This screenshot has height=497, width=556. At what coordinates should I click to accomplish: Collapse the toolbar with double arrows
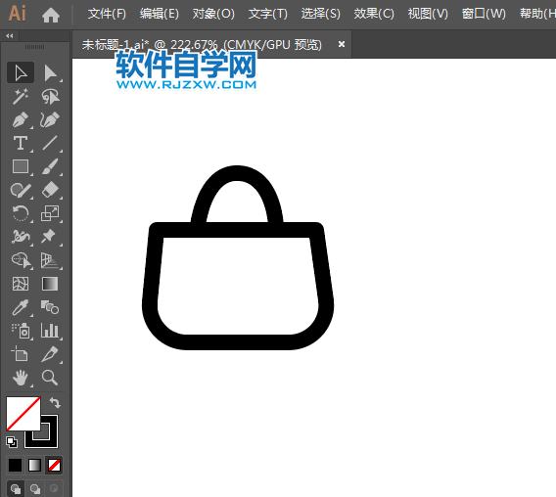[10, 36]
